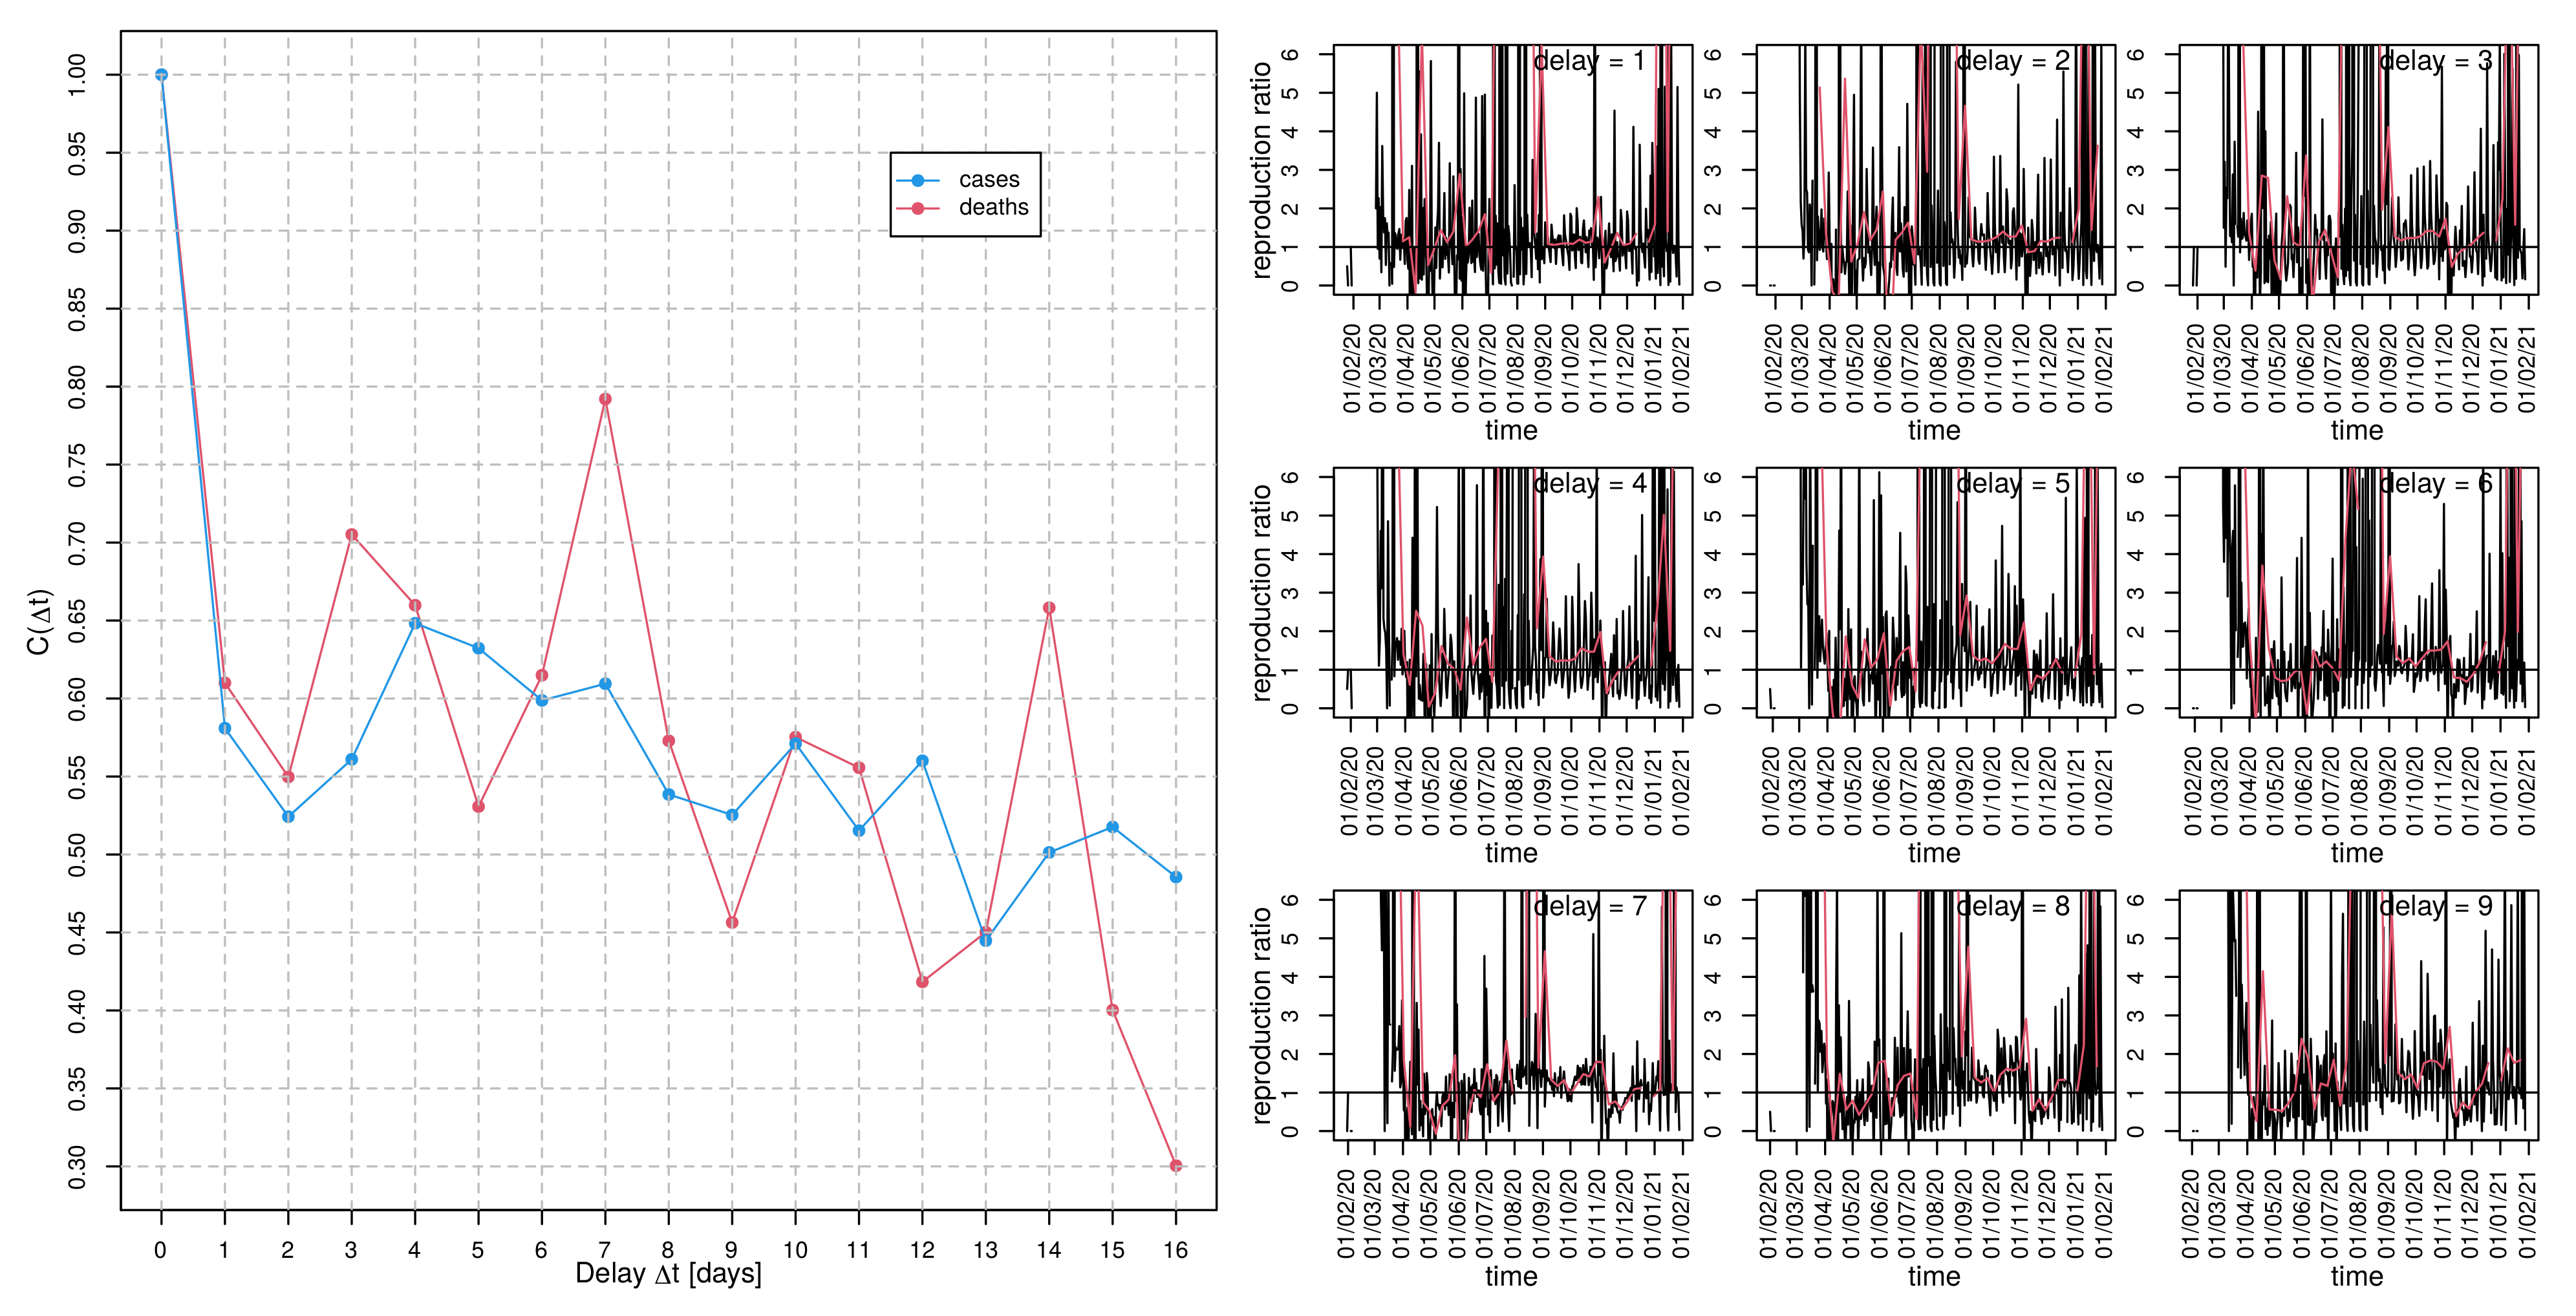The image size is (2576, 1316).
Task: Click deaths peak point at delay 7
Action: (x=605, y=399)
